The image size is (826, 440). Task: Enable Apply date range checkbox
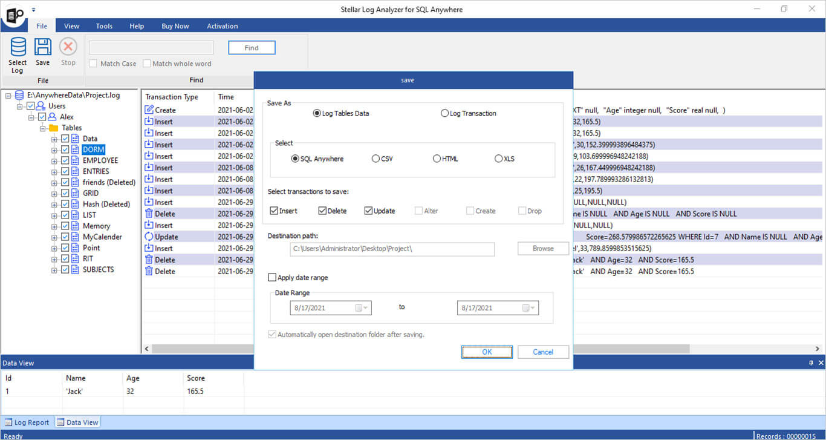[272, 277]
